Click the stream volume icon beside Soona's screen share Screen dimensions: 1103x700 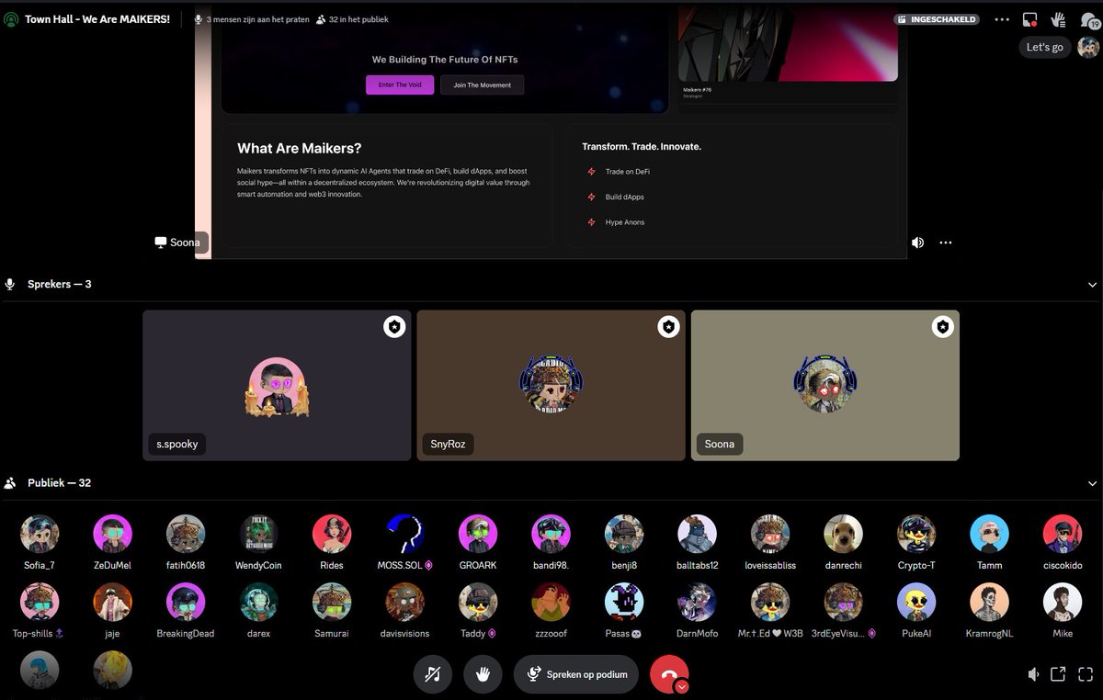[x=917, y=243]
